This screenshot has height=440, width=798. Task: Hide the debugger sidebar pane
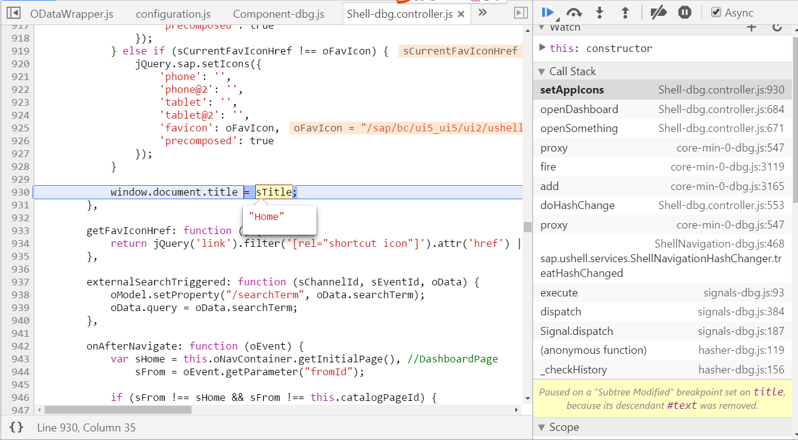[x=521, y=13]
